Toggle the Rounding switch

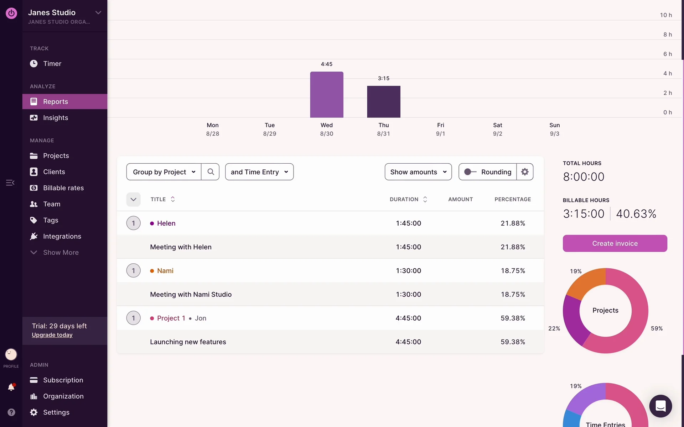pos(470,172)
